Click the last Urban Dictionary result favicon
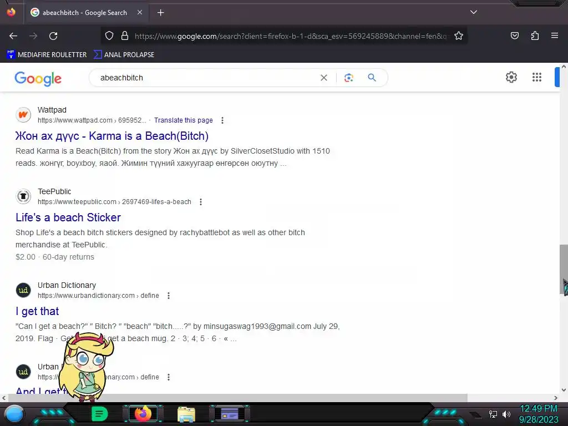568x426 pixels. point(23,372)
